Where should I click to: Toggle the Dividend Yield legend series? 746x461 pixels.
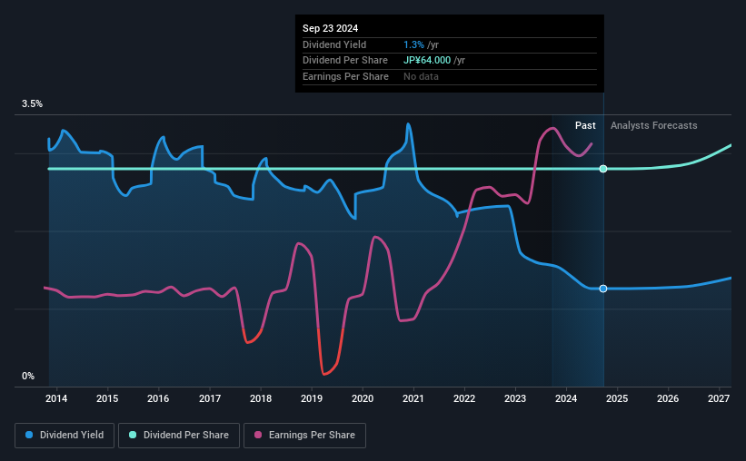click(65, 436)
